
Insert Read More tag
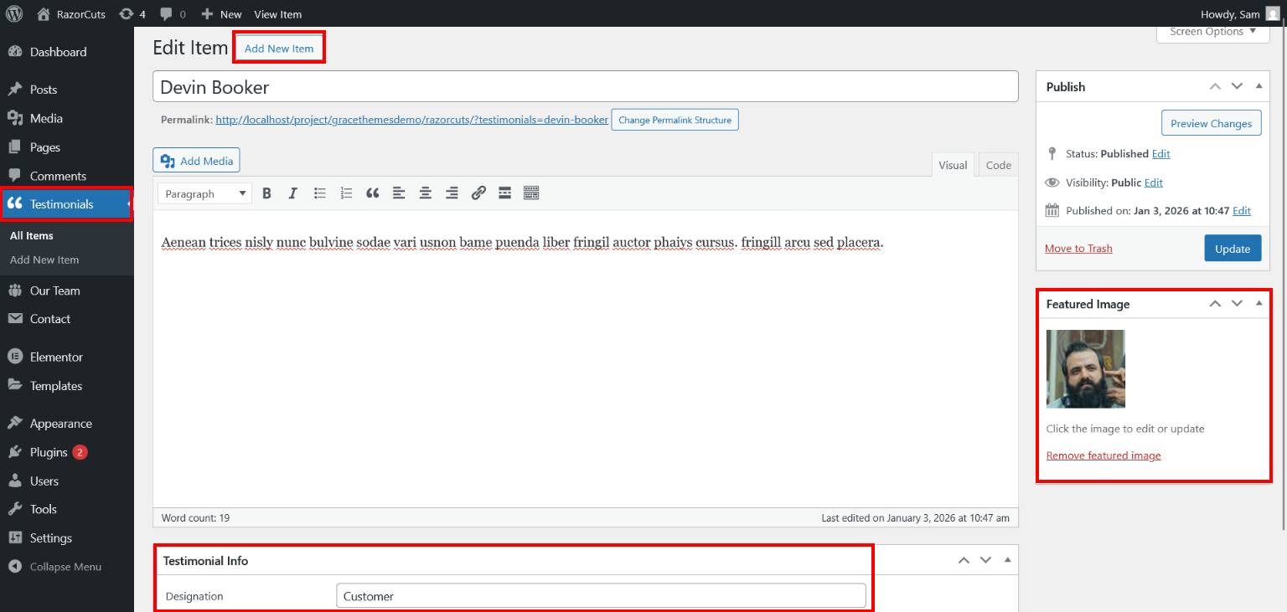pyautogui.click(x=504, y=193)
